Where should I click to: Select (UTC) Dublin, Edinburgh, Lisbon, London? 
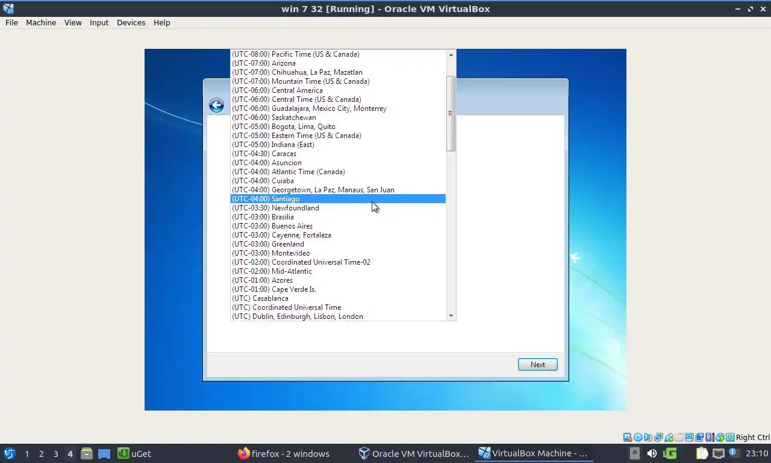tap(338, 317)
